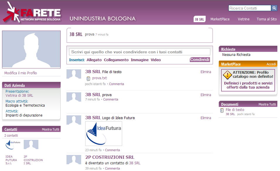
Task: Insert an Immagine
Action: (x=140, y=60)
